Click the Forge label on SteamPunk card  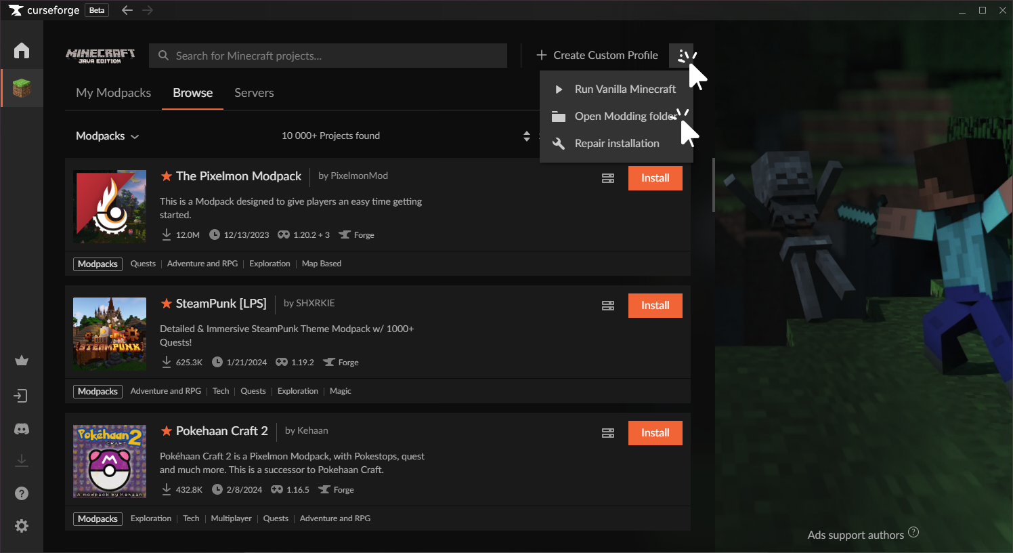348,363
